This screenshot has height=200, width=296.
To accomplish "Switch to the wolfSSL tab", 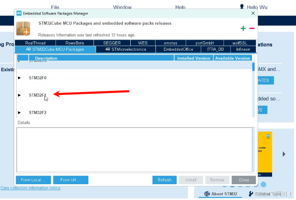I will [240, 43].
